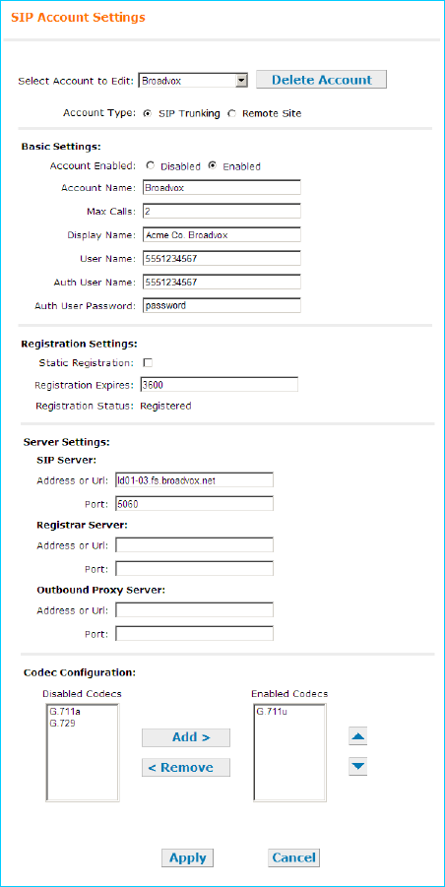This screenshot has width=445, height=887.
Task: Click the Max Calls field
Action: (222, 211)
